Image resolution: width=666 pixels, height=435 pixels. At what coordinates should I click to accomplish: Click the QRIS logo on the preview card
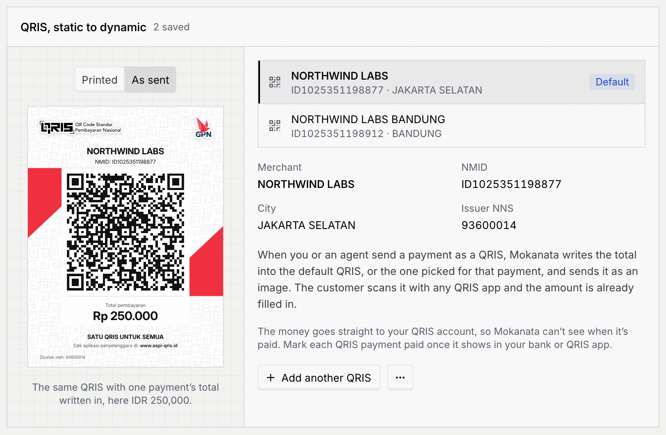(57, 127)
